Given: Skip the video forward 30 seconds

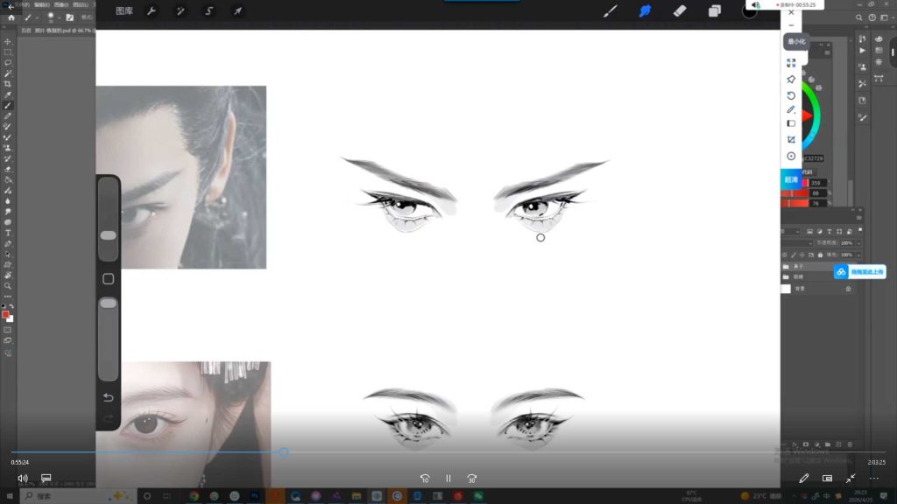Looking at the screenshot, I should pyautogui.click(x=471, y=479).
